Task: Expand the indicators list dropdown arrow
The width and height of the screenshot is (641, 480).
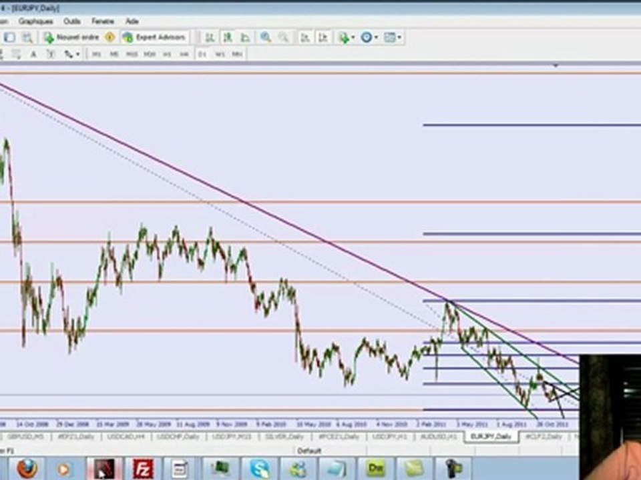Action: point(353,37)
